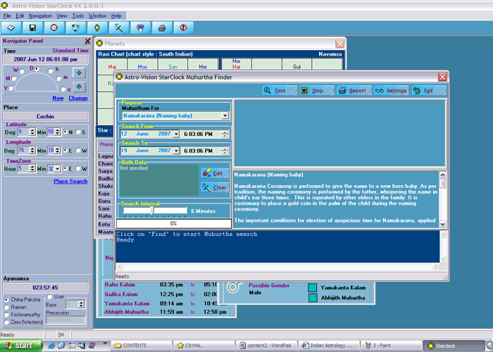493x352 pixels.
Task: Open the Windows start button
Action: (x=21, y=346)
